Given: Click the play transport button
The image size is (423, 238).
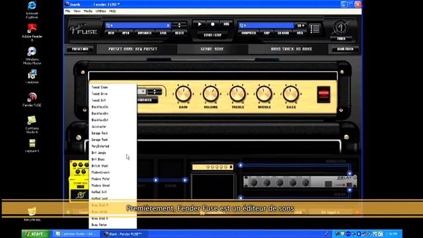Looking at the screenshot, I should click(x=200, y=24).
